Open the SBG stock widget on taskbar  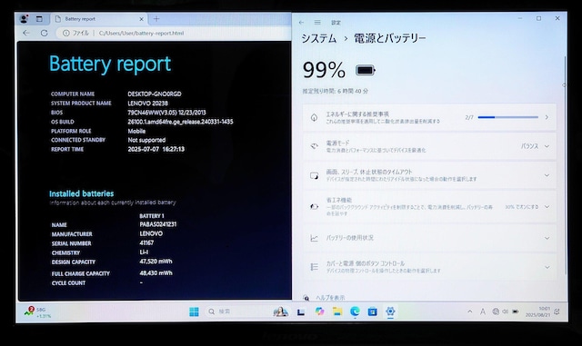click(x=37, y=311)
